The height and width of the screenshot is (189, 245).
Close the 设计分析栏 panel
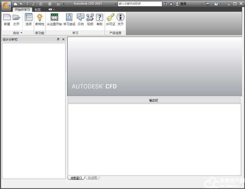click(63, 39)
